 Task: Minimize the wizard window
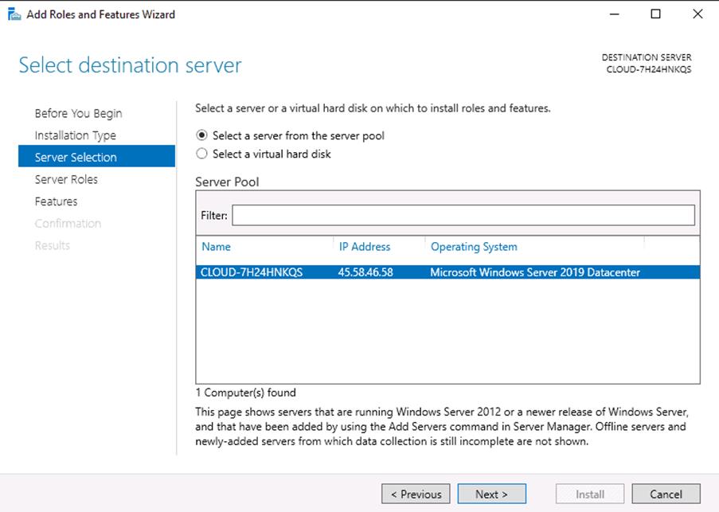tap(615, 14)
